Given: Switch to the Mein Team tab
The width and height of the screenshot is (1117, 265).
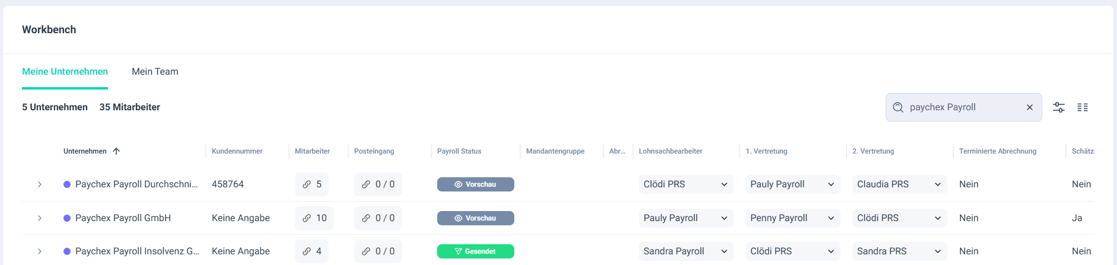Looking at the screenshot, I should point(155,72).
